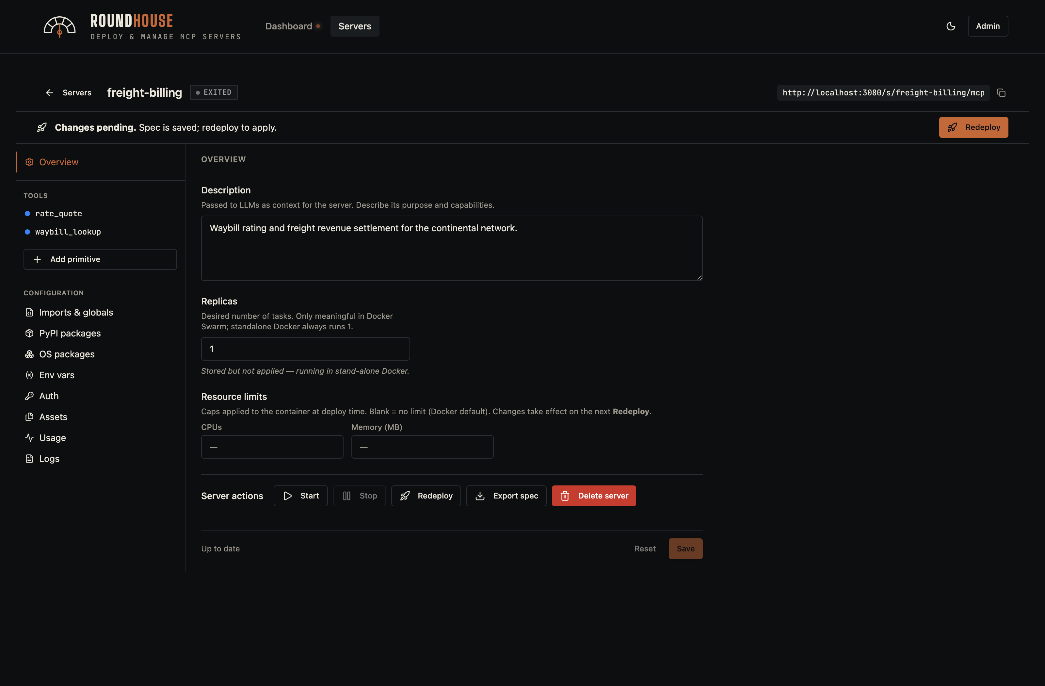This screenshot has width=1045, height=686.
Task: Open Auth configuration page
Action: (x=100, y=396)
